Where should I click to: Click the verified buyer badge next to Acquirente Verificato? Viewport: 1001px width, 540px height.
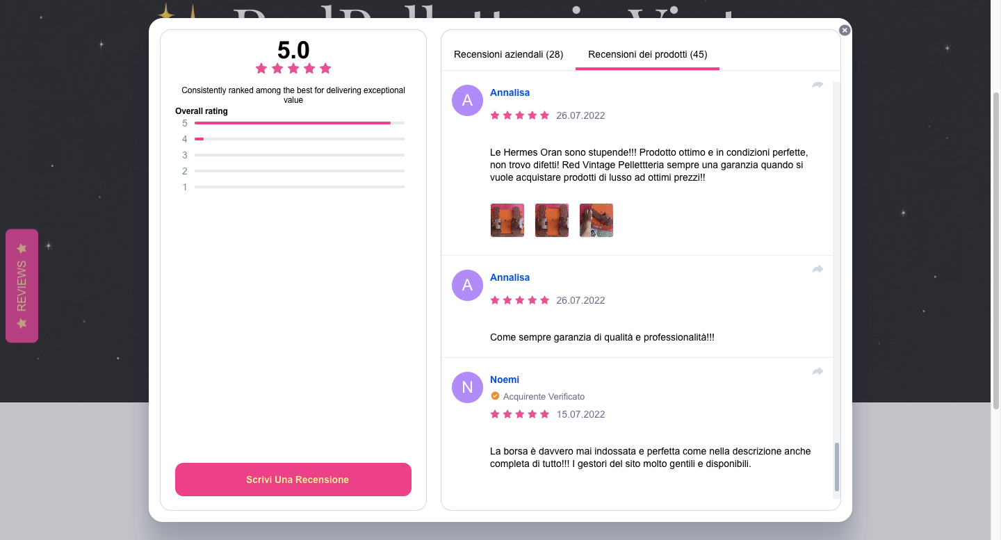pos(495,396)
